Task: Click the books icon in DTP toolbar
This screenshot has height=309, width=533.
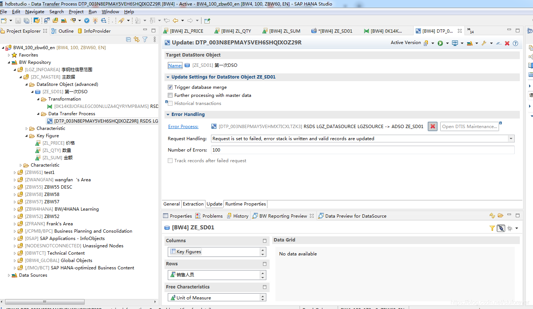Action: pyautogui.click(x=470, y=43)
